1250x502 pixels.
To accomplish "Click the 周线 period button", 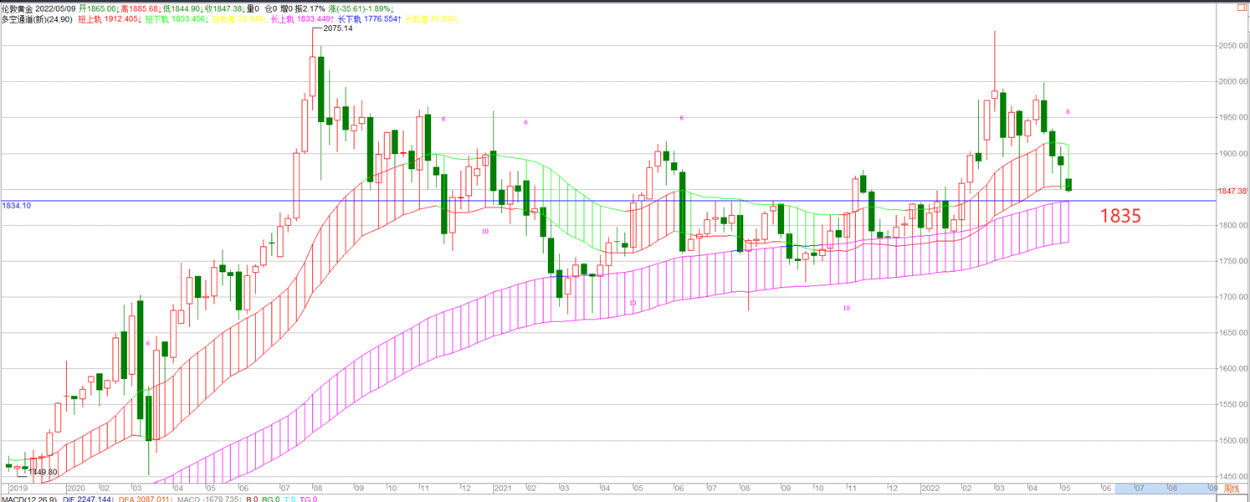I will tap(1232, 488).
